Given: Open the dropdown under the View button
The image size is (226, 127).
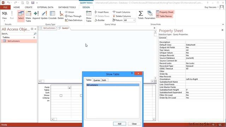Looking at the screenshot, I should coord(4,20).
